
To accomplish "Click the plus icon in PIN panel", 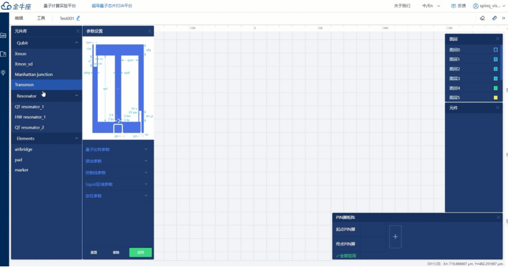I will click(395, 236).
